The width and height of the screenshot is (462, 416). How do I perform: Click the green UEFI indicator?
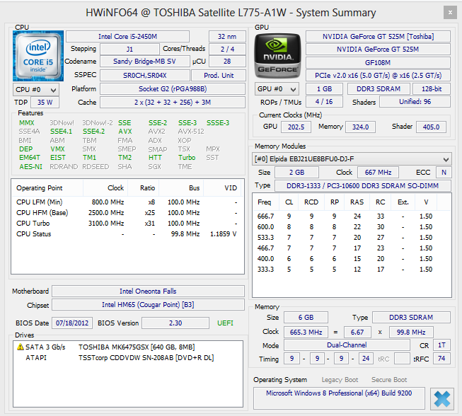point(225,323)
